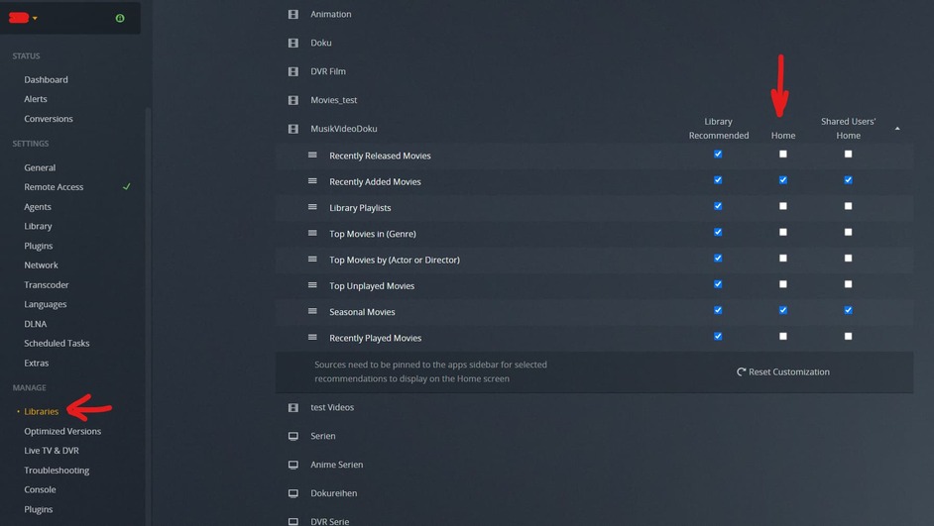This screenshot has height=526, width=934.
Task: Open Optimized Versions
Action: pos(62,431)
